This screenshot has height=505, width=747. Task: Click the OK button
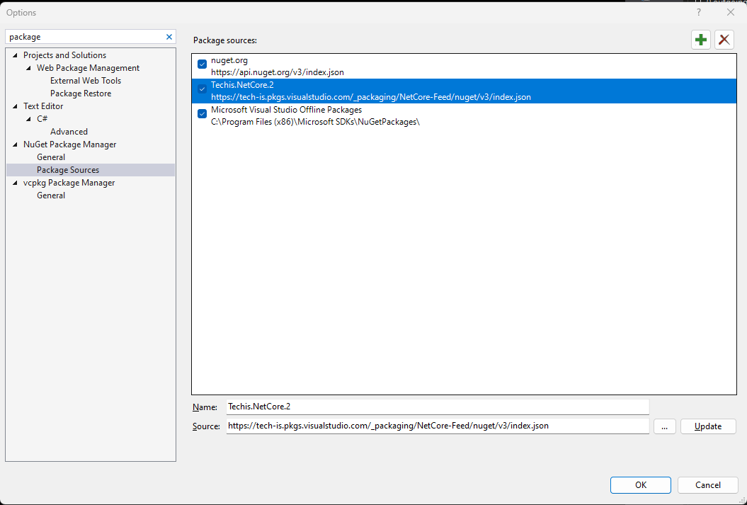640,485
